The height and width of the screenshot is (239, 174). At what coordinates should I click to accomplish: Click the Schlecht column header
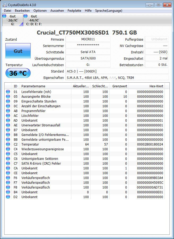(100, 86)
